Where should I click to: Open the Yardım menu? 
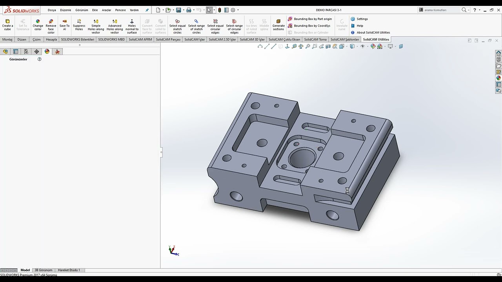coord(134,10)
